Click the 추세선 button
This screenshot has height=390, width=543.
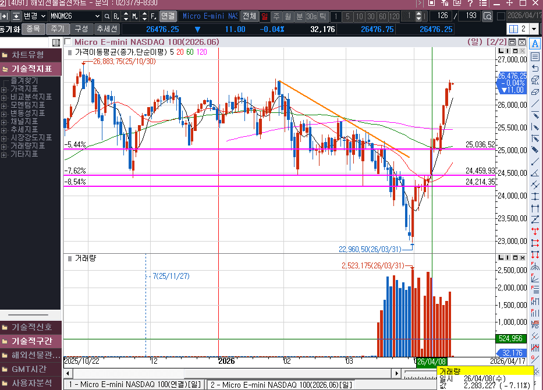tap(107, 29)
